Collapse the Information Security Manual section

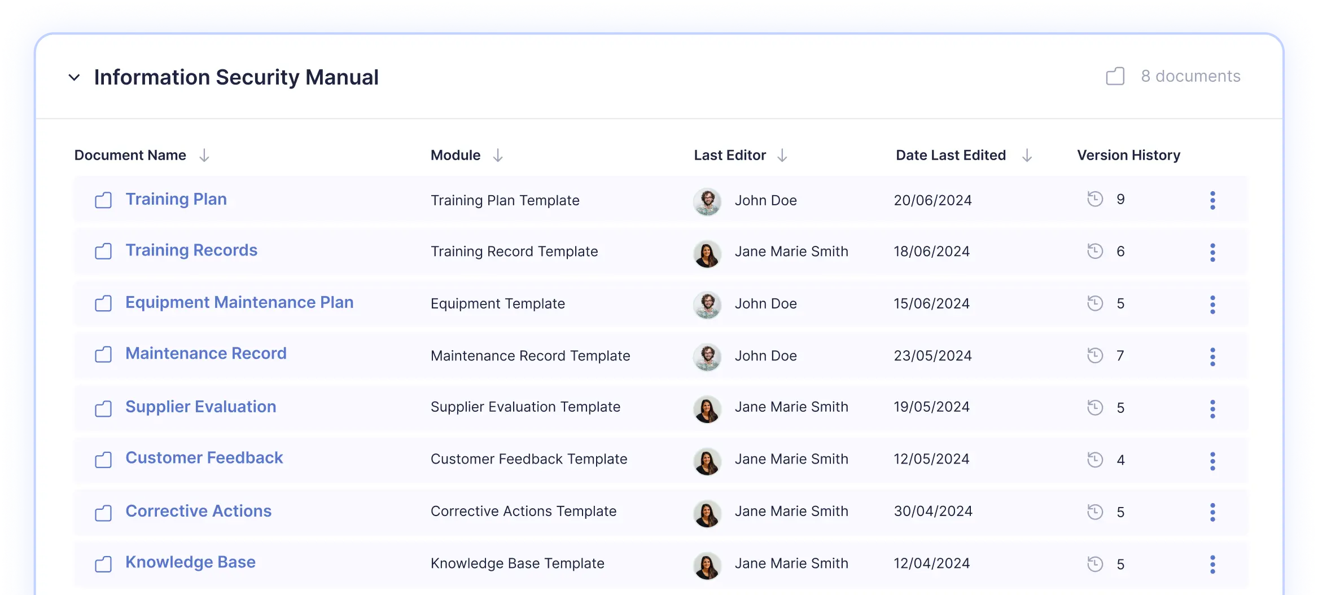(x=75, y=77)
